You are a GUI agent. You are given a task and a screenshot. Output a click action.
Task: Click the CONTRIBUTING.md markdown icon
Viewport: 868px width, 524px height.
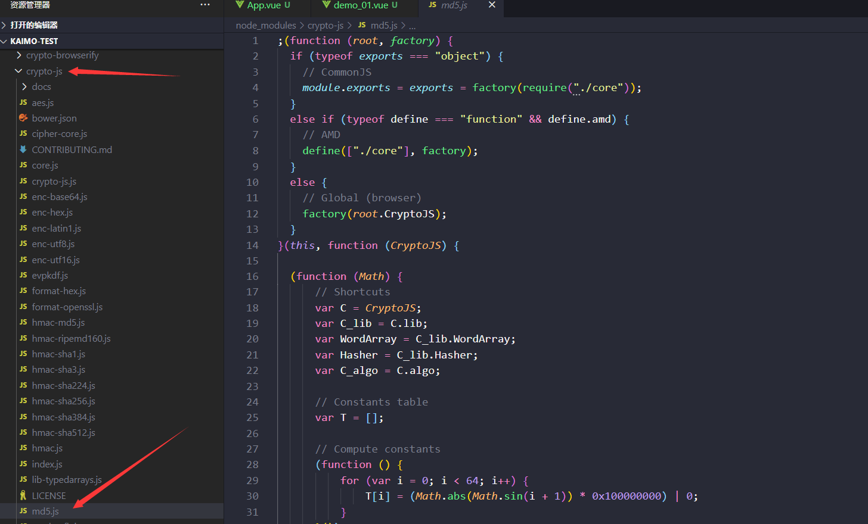(23, 149)
